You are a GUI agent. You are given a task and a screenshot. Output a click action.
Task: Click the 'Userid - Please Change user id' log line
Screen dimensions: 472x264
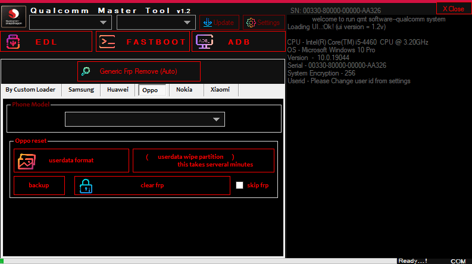point(349,81)
